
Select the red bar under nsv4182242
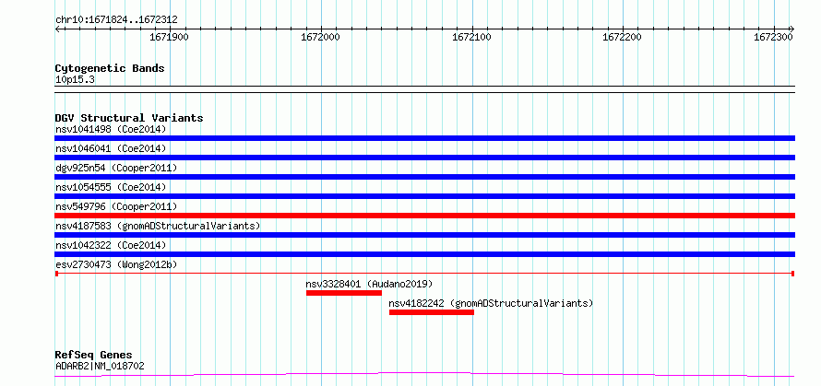[432, 312]
